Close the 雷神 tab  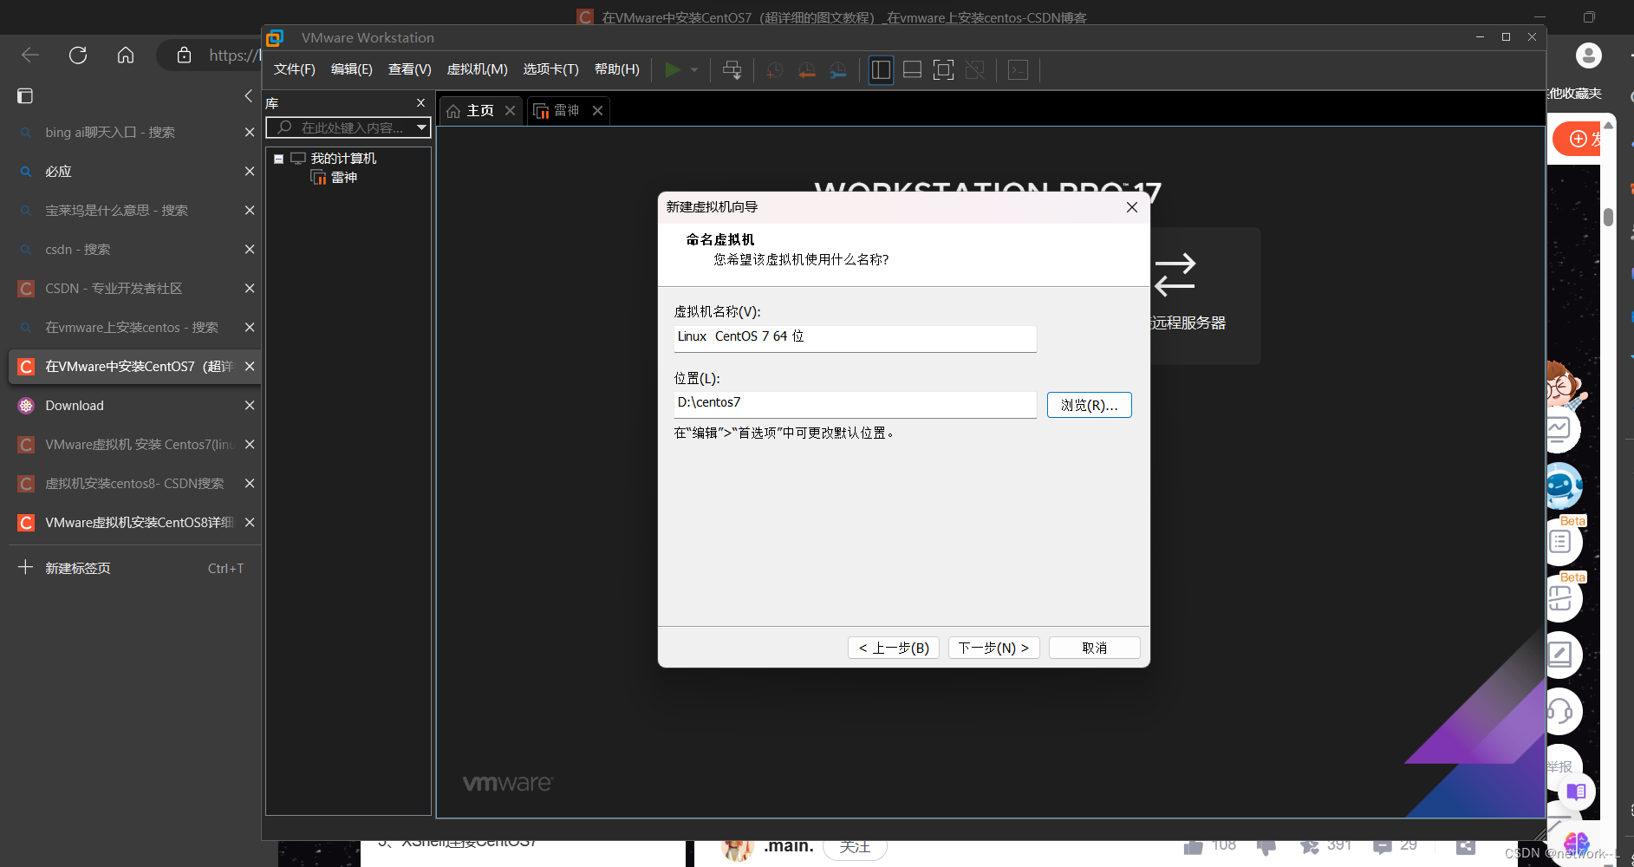click(x=597, y=111)
